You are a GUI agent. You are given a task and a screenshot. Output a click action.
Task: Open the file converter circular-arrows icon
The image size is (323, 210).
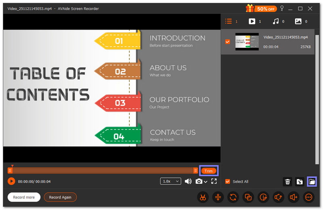(x=233, y=197)
